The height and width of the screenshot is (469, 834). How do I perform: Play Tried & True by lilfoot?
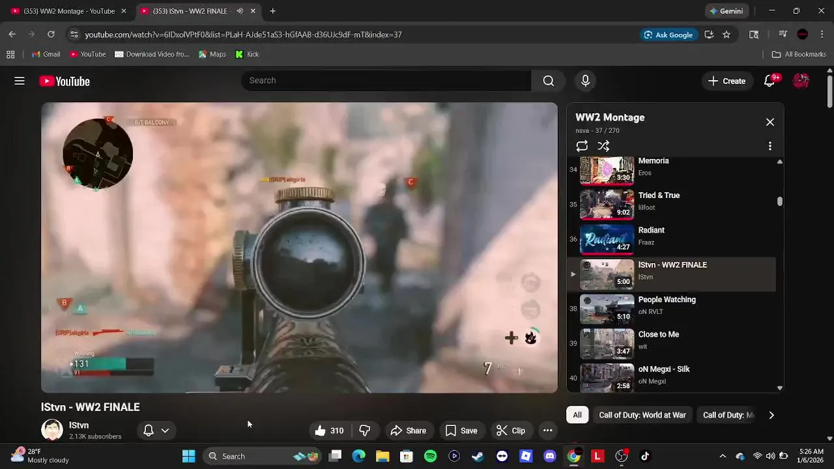(671, 204)
